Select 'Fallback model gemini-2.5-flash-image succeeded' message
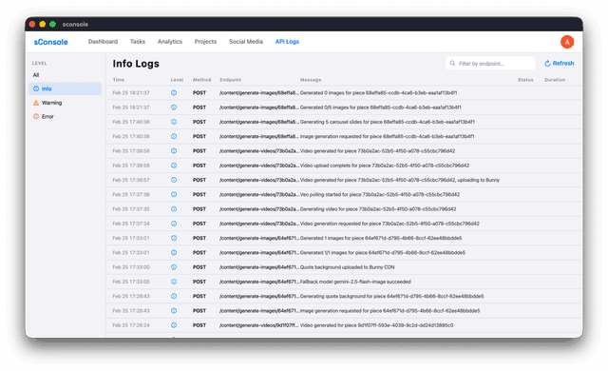 355,282
